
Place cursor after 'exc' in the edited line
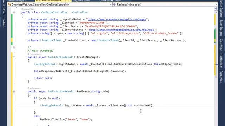[x=125, y=105]
